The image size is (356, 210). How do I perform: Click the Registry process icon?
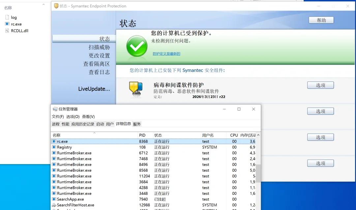tap(54, 147)
